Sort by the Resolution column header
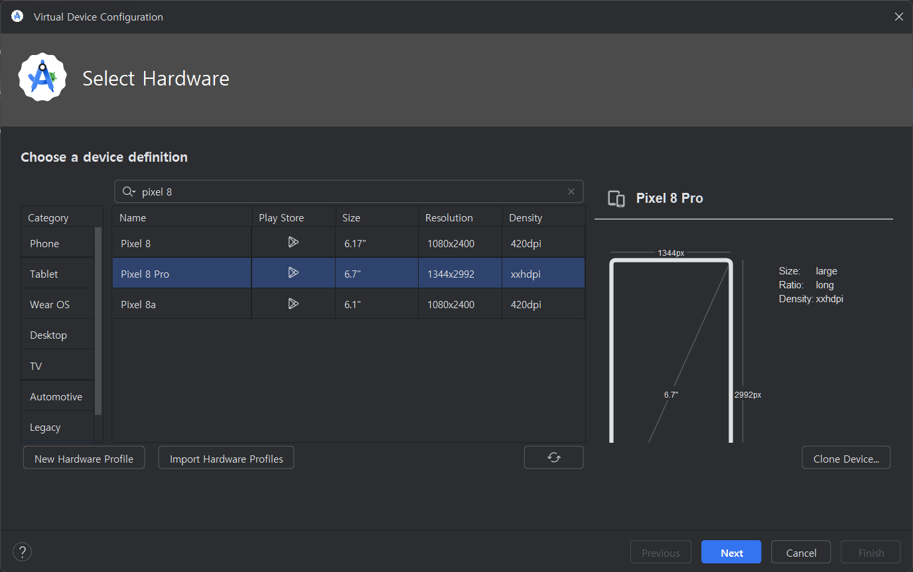This screenshot has height=572, width=913. click(x=460, y=217)
